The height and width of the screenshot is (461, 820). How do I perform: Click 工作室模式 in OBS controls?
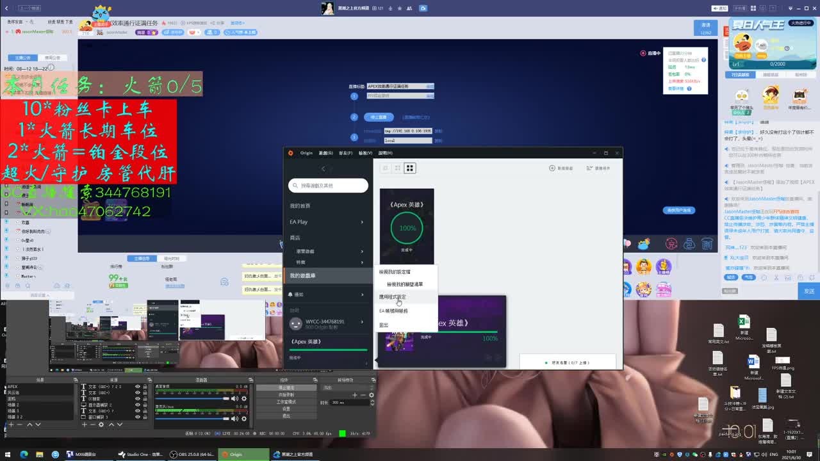286,402
